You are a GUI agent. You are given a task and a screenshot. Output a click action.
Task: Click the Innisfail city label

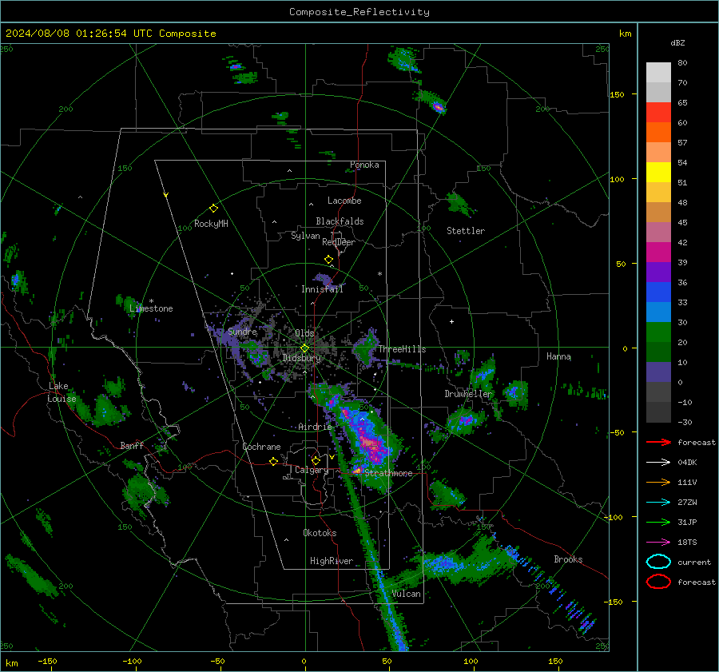(322, 289)
